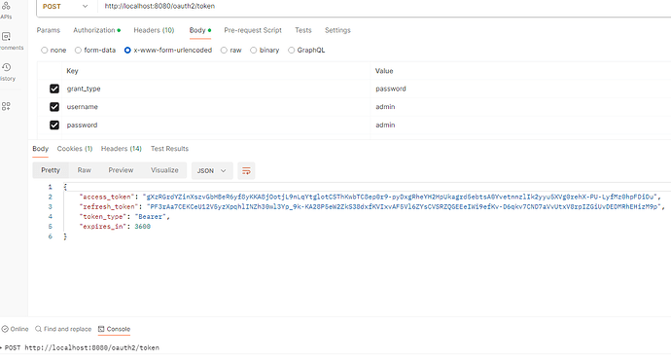Click the access_token value string
The image size is (671, 361).
(x=400, y=197)
